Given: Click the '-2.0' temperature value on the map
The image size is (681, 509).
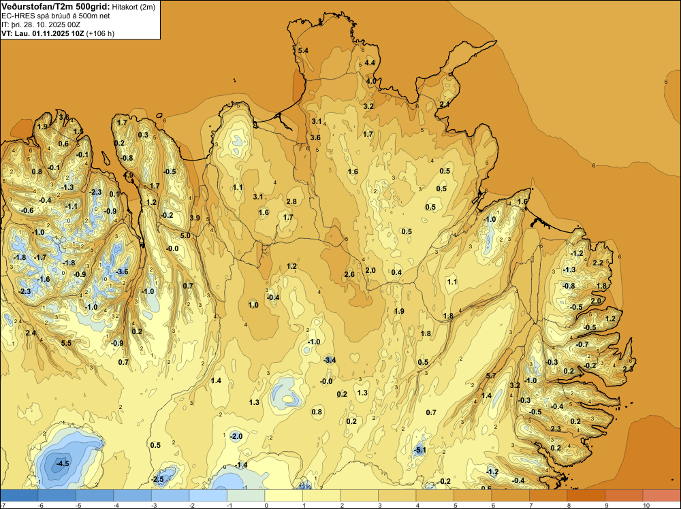Looking at the screenshot, I should pyautogui.click(x=236, y=436).
